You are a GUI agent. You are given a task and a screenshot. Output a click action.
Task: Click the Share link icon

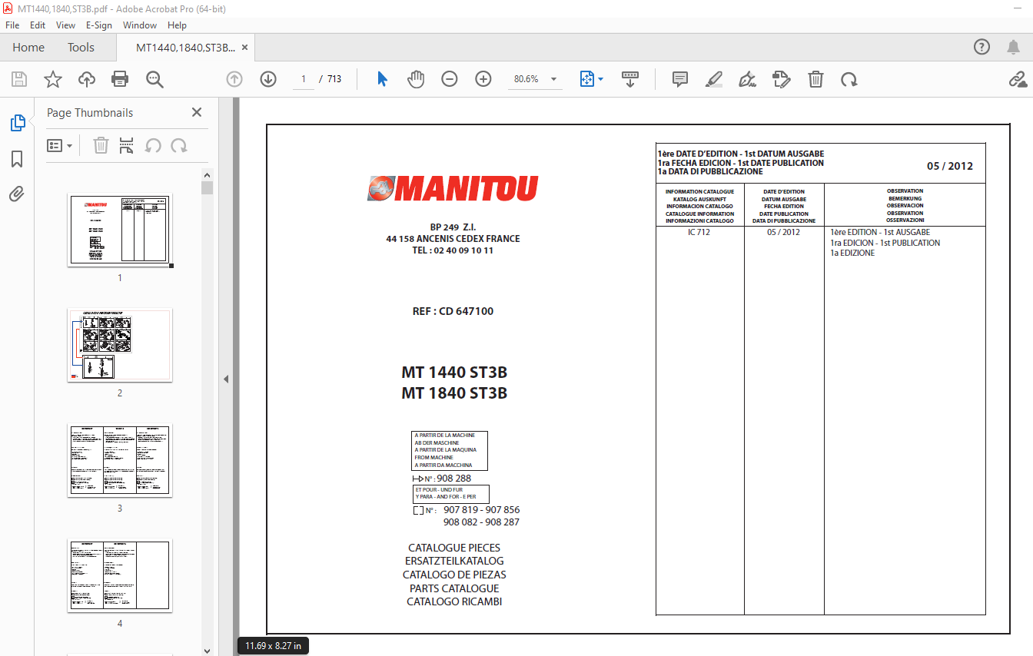click(1018, 79)
